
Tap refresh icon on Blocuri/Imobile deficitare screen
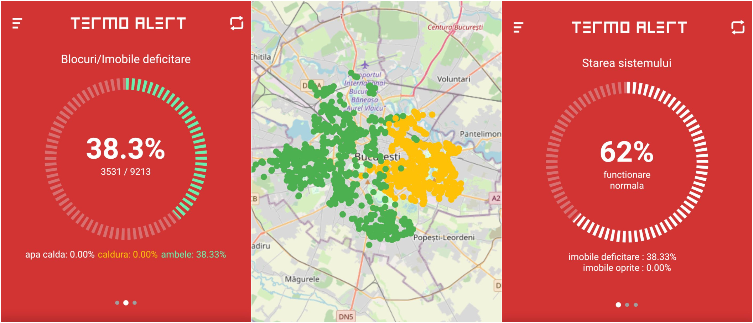coord(237,23)
